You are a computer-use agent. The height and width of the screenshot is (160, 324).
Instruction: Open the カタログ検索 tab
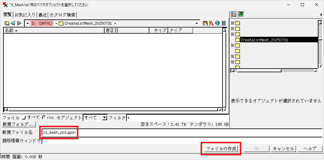tap(62, 15)
